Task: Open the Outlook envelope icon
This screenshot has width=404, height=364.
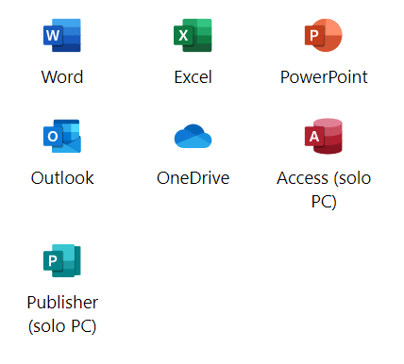Action: click(62, 136)
